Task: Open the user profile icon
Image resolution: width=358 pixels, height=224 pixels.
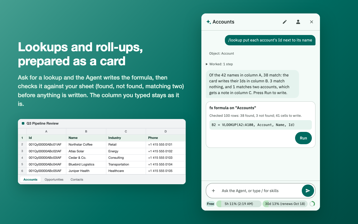Action: click(x=298, y=22)
